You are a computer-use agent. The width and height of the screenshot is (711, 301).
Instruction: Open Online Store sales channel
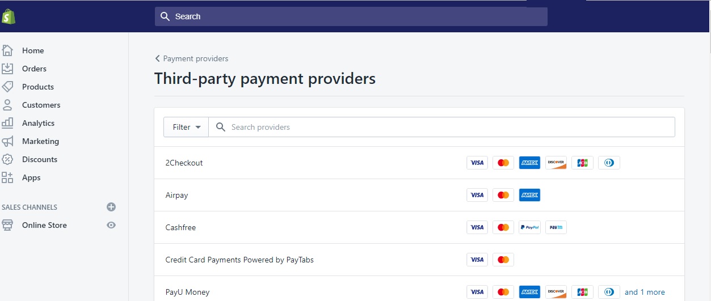(44, 225)
